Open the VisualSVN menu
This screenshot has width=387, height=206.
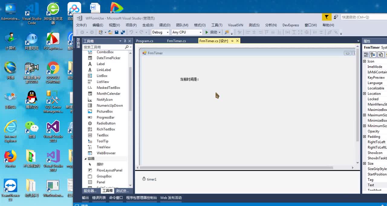point(236,25)
